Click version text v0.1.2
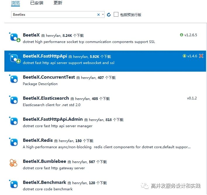The height and width of the screenshot is (195, 207). 192,98
